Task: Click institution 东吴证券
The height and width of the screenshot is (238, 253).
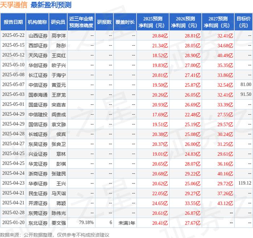Action: tap(38, 144)
